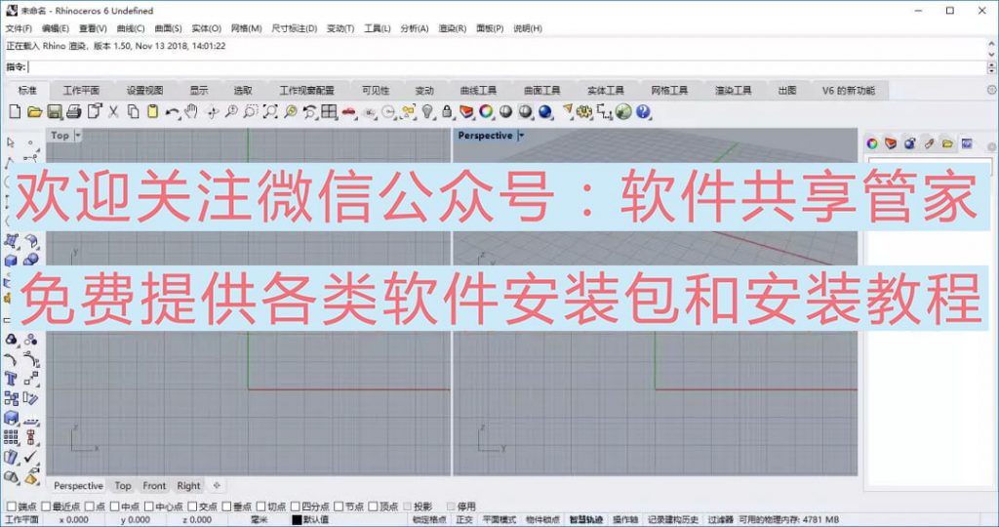Click the light bulb Hide objects icon
Image resolution: width=999 pixels, height=527 pixels.
[427, 111]
